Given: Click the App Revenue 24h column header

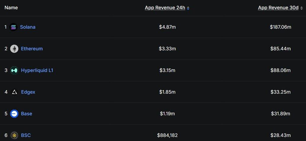Looking at the screenshot, I should (165, 8).
